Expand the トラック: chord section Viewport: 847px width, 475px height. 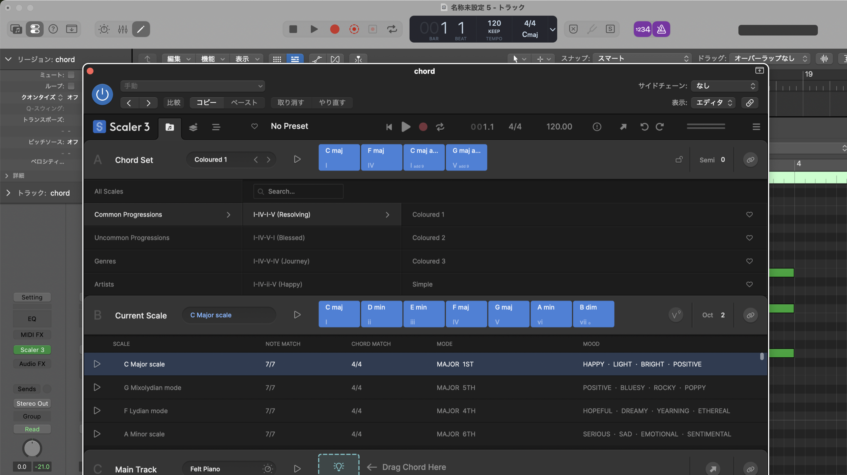tap(8, 193)
